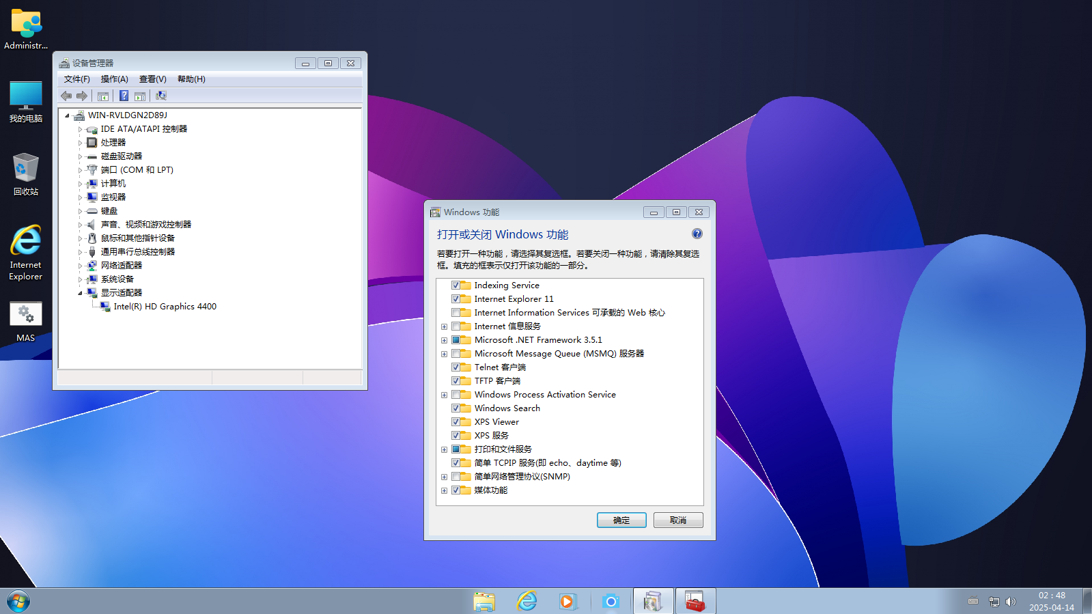Toggle the Microsoft .NET Framework 3.5.1 checkbox
The height and width of the screenshot is (614, 1092).
[456, 340]
